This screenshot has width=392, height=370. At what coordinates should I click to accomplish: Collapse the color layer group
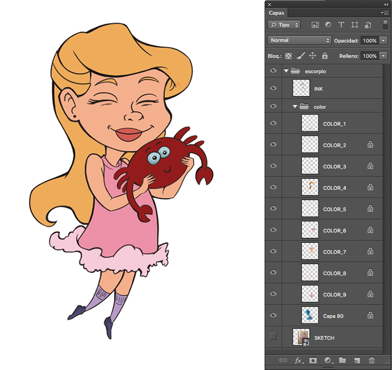[x=294, y=106]
